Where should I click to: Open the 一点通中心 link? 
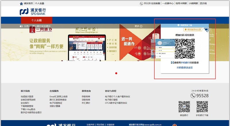168,4
